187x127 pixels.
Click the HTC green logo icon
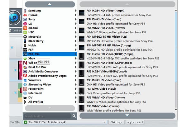click(25, 32)
